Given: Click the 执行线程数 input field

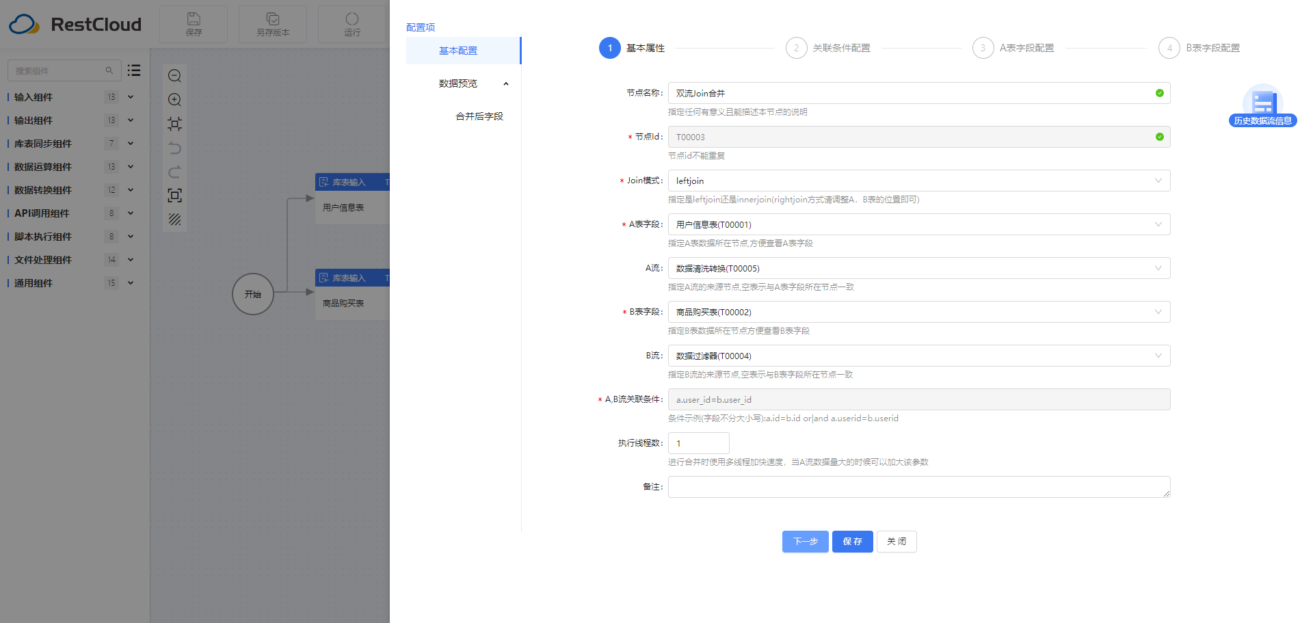Looking at the screenshot, I should [x=699, y=443].
